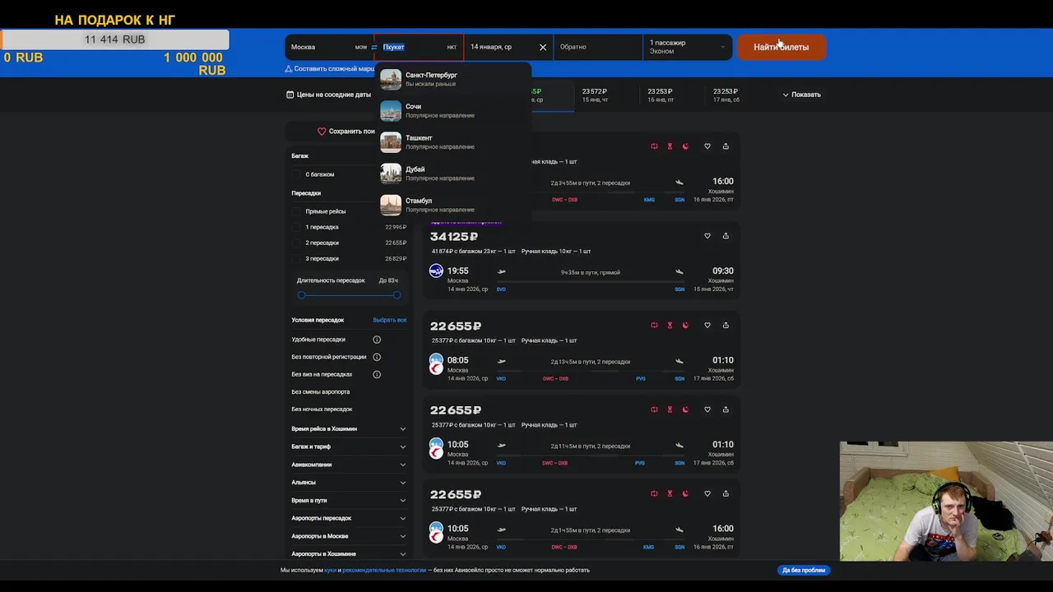Click hourglass icon on the 2д 3ч 55м ticket

[670, 146]
